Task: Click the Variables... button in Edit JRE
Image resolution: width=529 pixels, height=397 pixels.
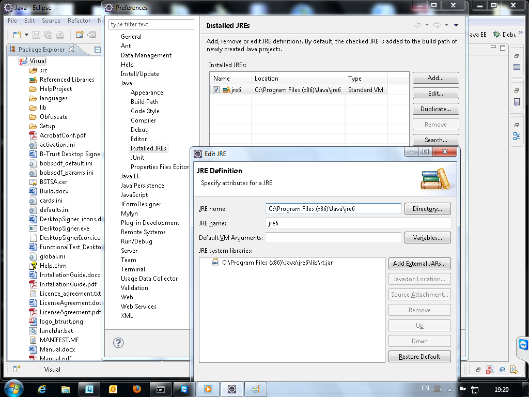Action: [427, 238]
